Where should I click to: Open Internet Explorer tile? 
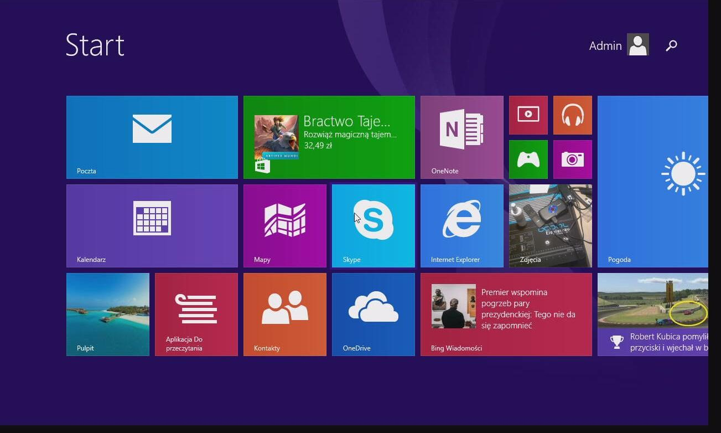coord(461,226)
